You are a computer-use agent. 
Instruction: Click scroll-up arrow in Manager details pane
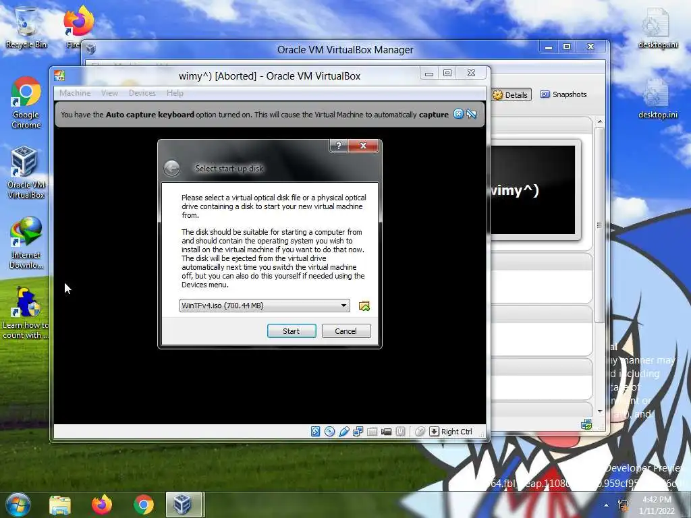[x=600, y=121]
